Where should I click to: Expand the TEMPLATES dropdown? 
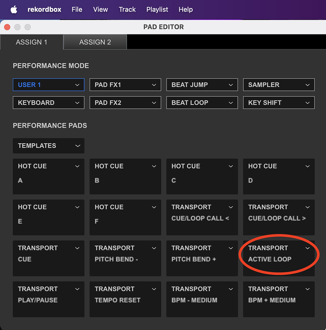(48, 146)
